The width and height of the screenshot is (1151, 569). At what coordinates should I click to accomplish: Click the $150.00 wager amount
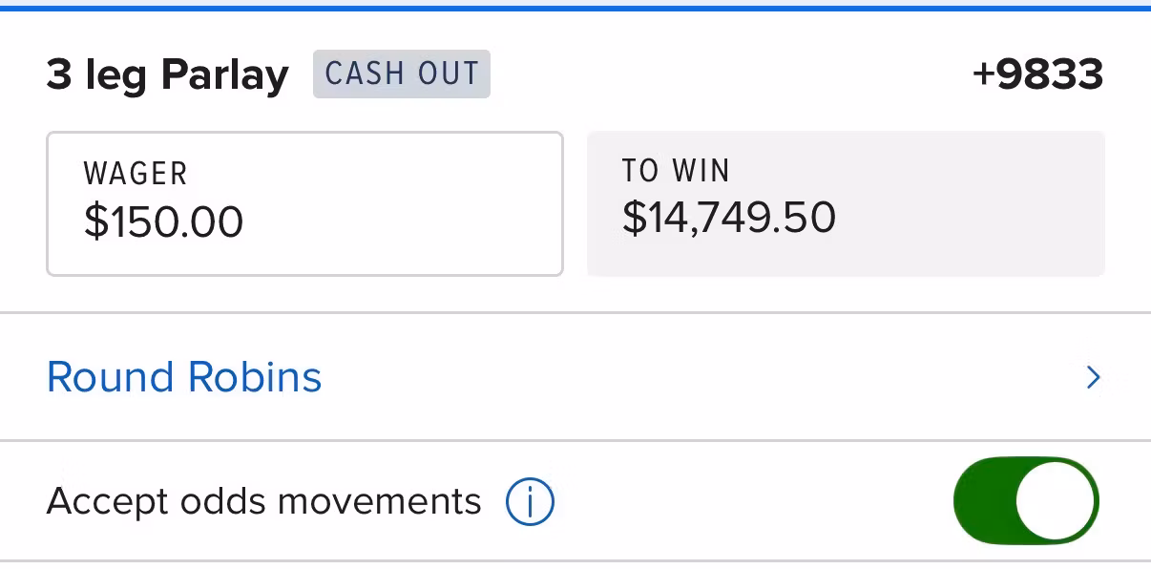[x=163, y=221]
